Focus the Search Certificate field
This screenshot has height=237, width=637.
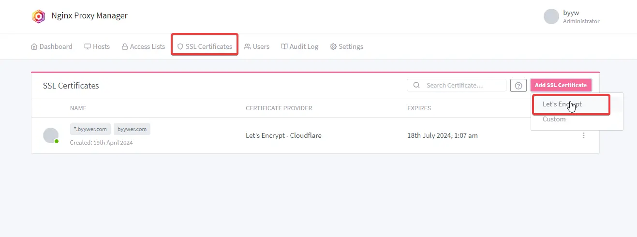[x=457, y=85]
